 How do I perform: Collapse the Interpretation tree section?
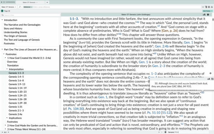[7, 69]
